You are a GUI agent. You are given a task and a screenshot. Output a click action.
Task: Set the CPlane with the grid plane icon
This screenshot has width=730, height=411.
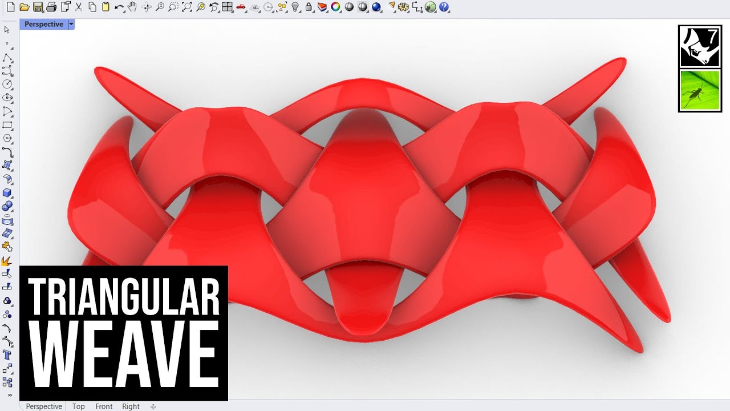[x=255, y=7]
